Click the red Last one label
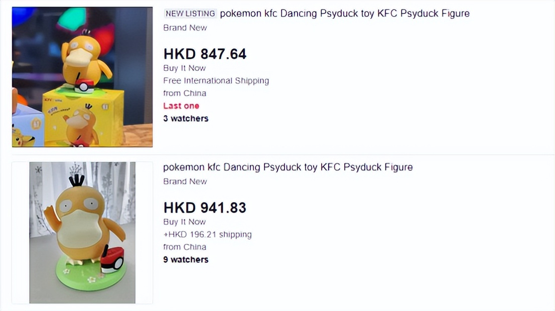 click(181, 106)
